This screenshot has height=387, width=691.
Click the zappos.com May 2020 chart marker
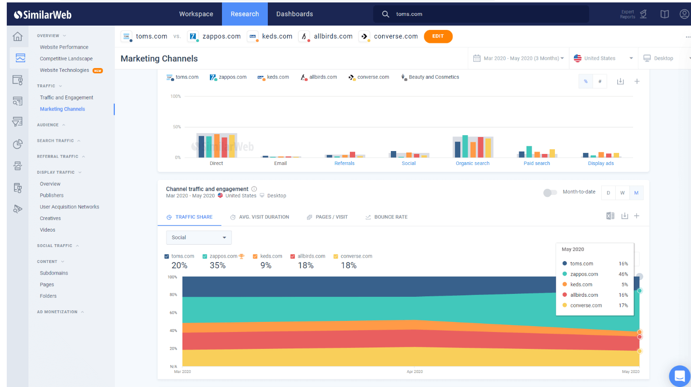(639, 291)
